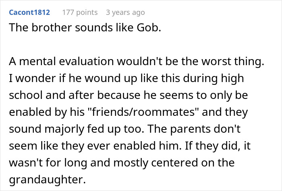Screen dimensions: 282x191
Task: Click the words "The parents don't"
Action: point(194,129)
